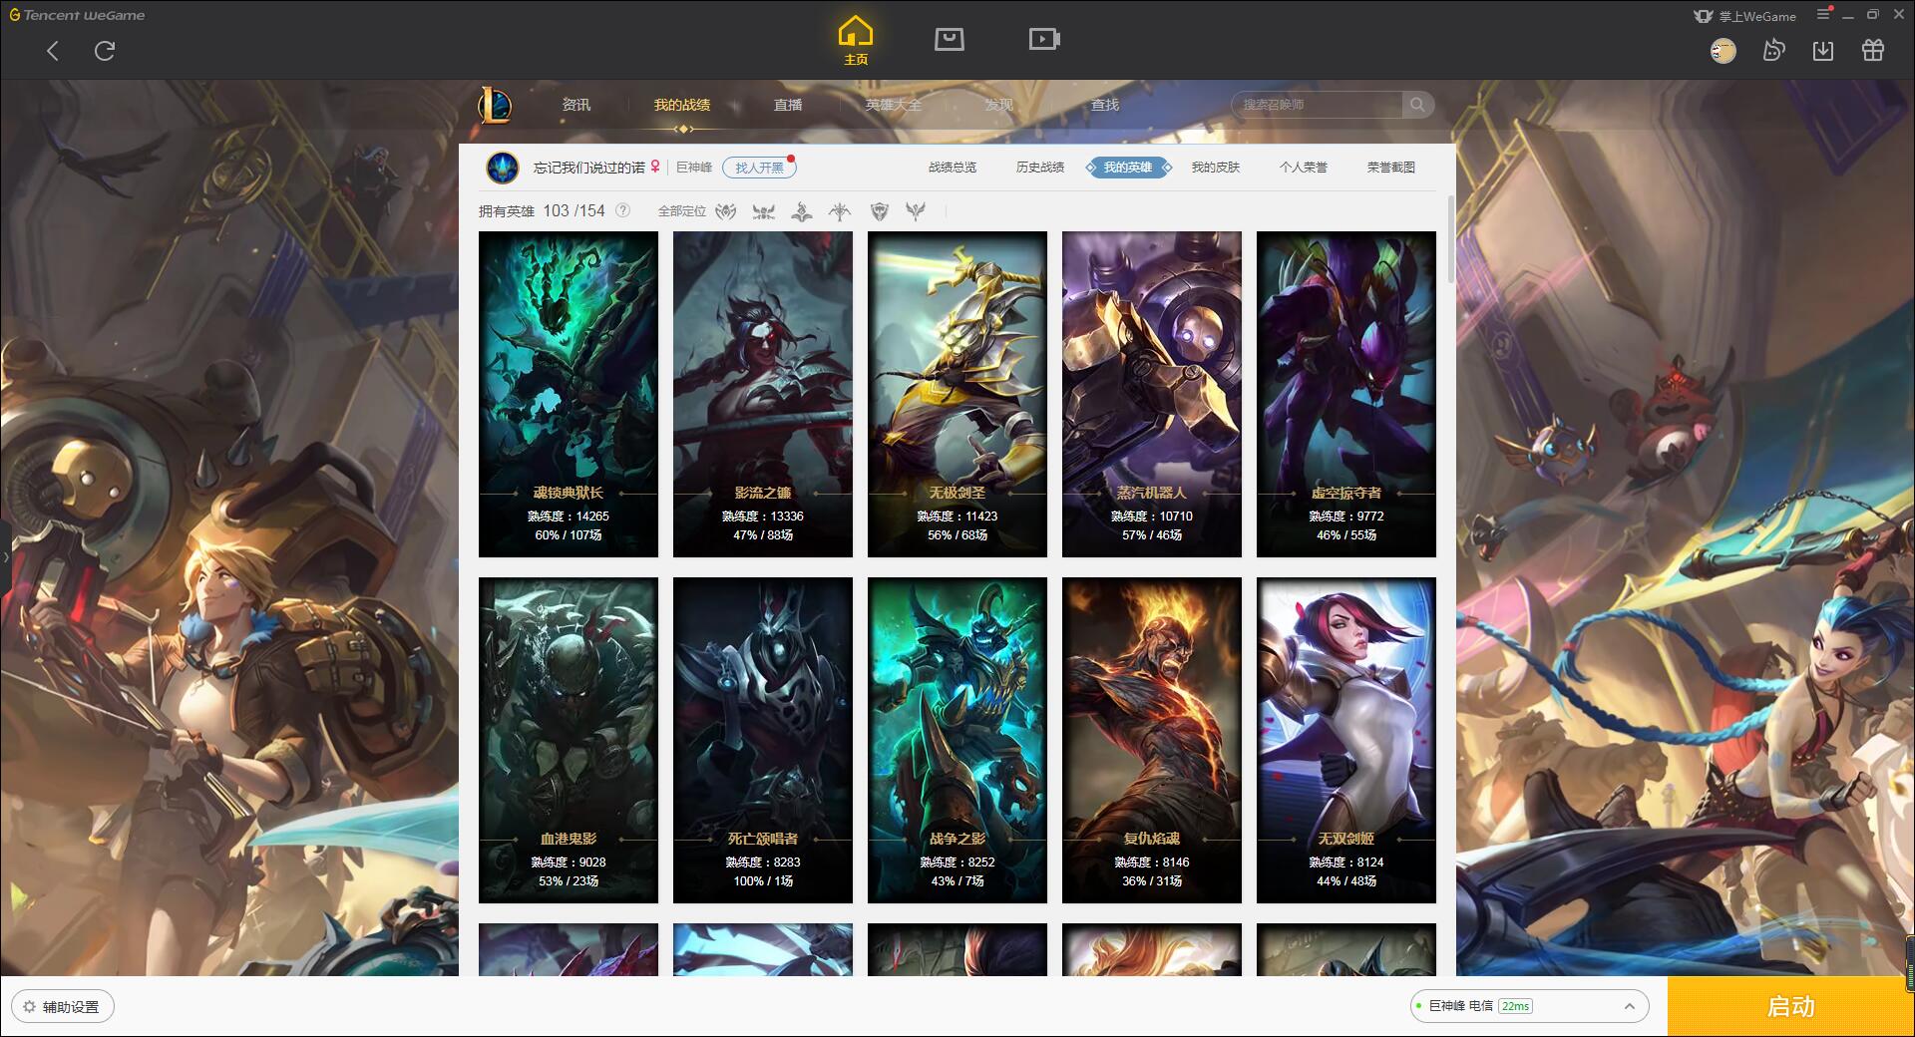The image size is (1915, 1037).
Task: Open the 无双剑姬 hero card
Action: click(x=1346, y=740)
